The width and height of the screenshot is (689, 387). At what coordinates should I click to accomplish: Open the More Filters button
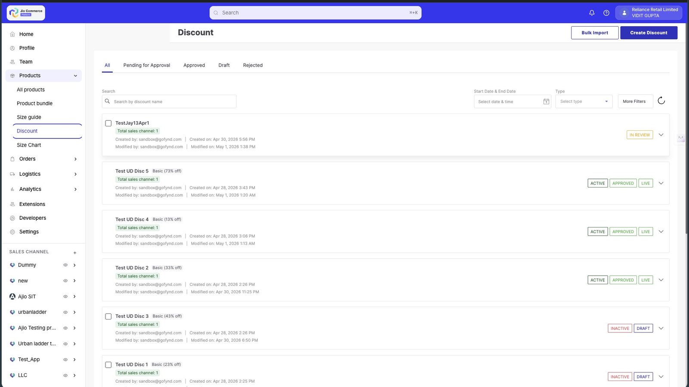click(x=635, y=101)
